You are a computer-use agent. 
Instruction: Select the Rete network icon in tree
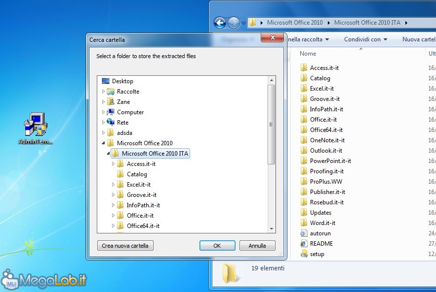[111, 122]
